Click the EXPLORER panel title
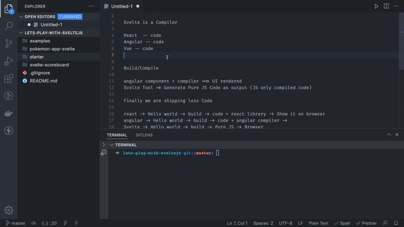Screen dimensions: 404x227 tap(35, 6)
